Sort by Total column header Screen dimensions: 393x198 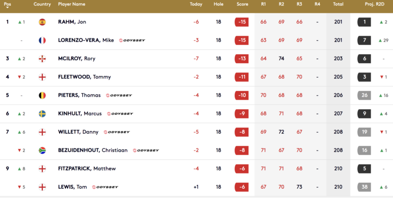[x=338, y=4]
